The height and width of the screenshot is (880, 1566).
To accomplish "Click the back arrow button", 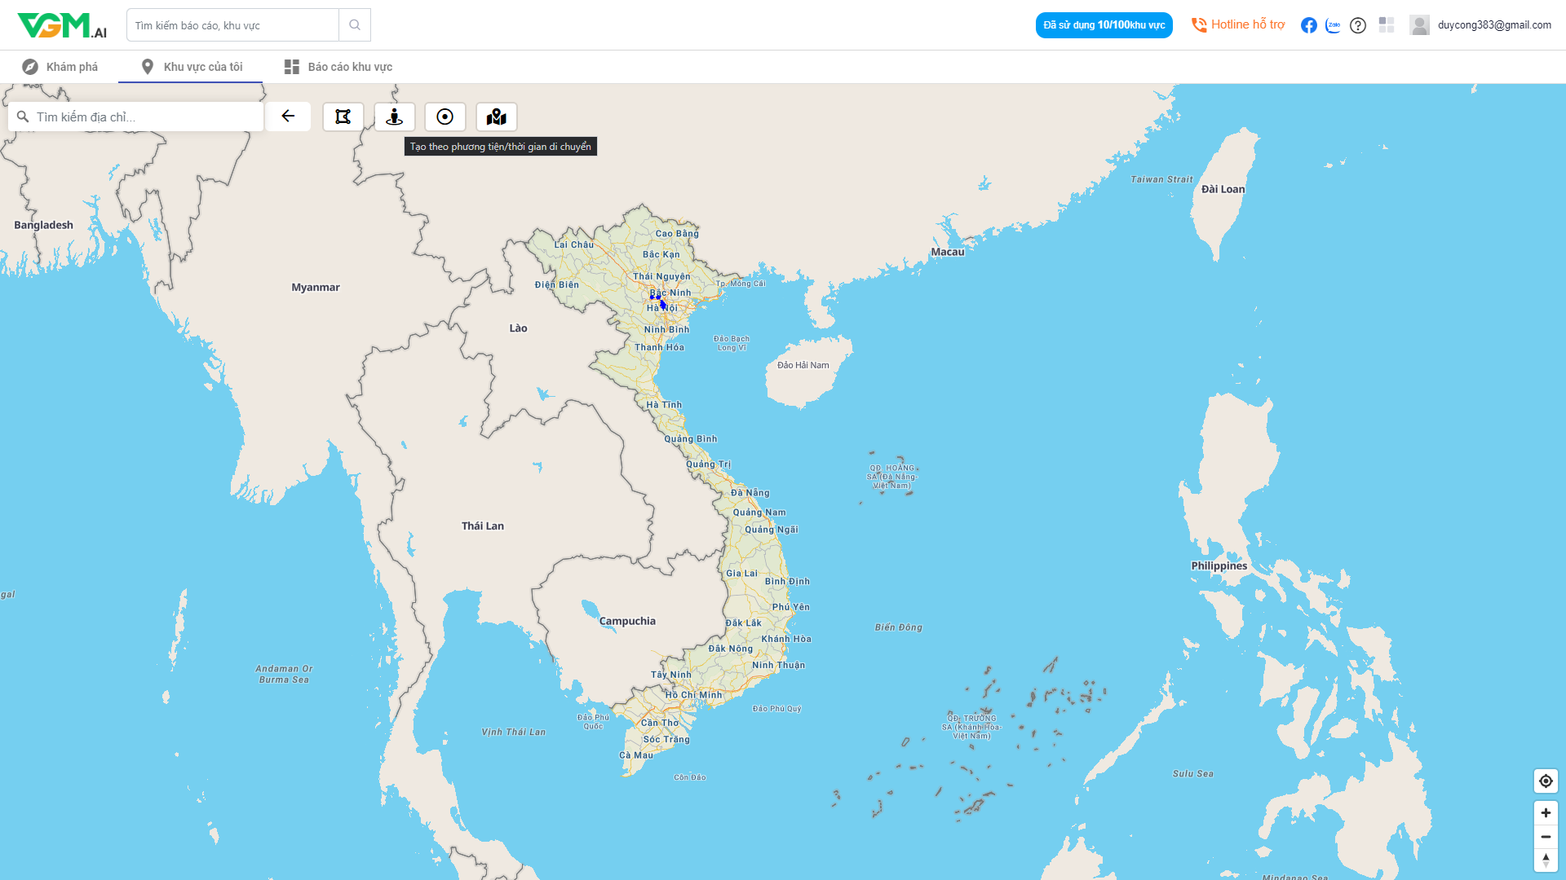I will click(x=288, y=116).
